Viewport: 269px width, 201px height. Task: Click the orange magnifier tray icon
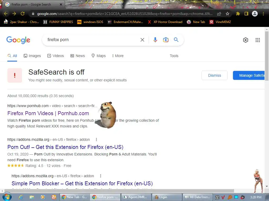tap(230, 197)
